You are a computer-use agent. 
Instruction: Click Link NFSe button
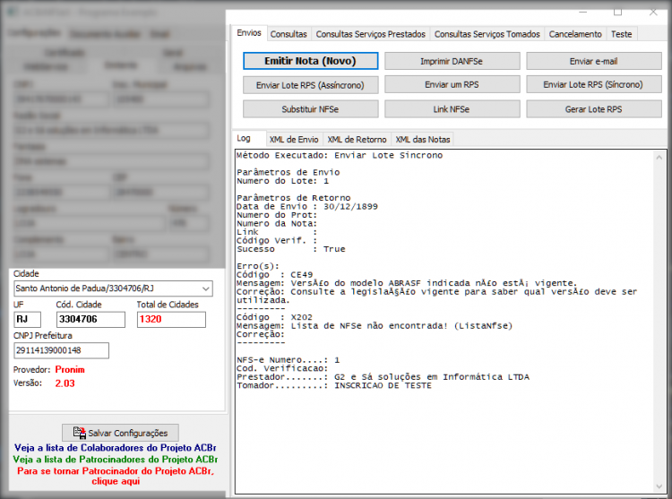(452, 108)
